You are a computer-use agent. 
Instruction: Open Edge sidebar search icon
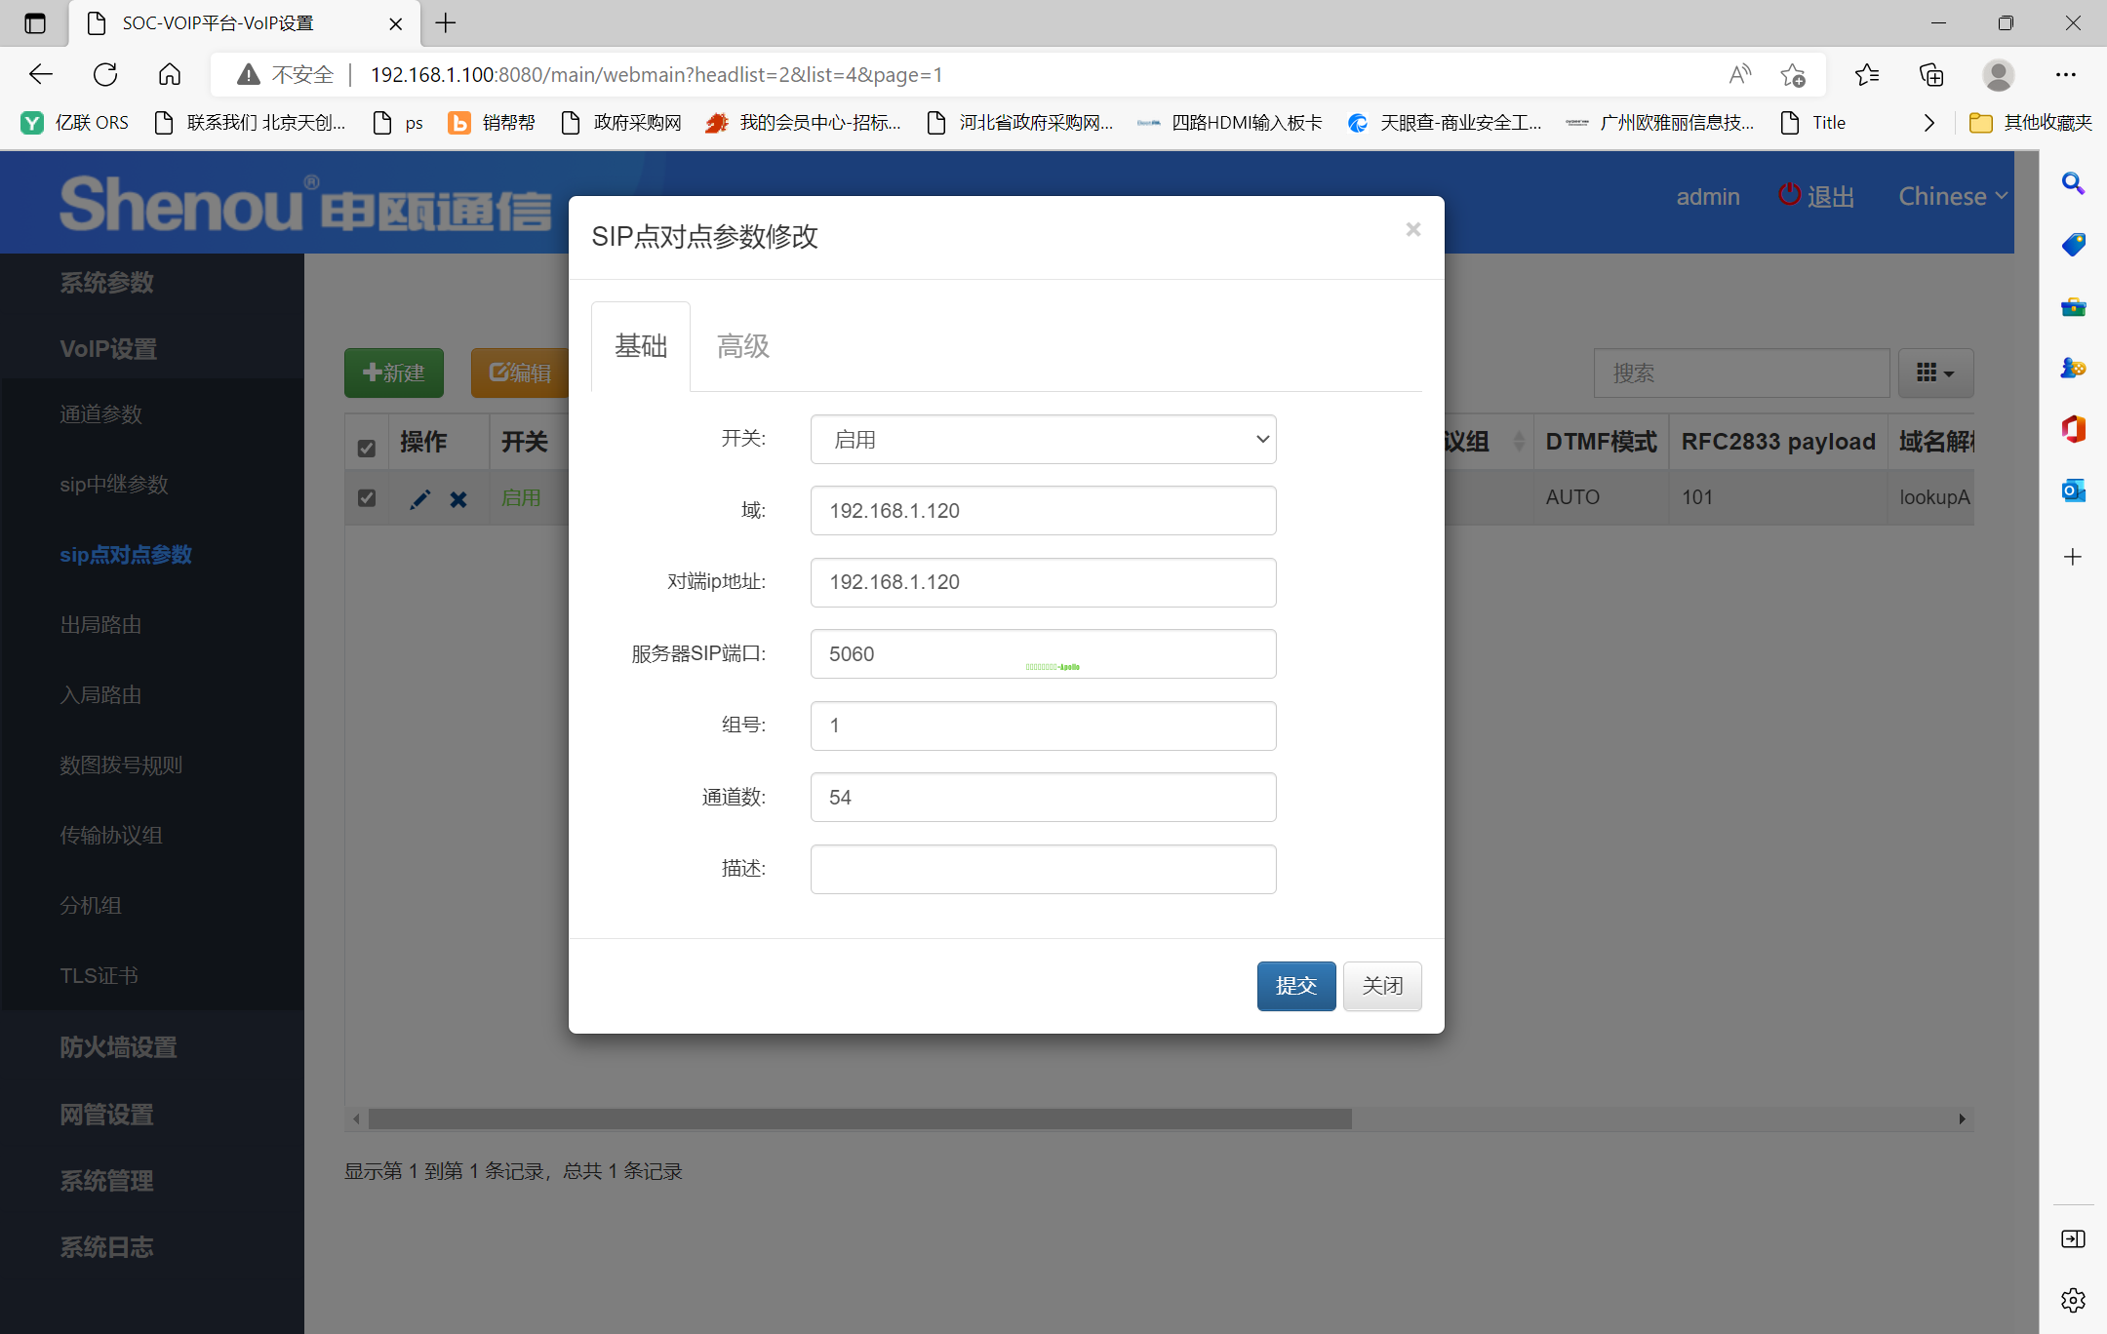pyautogui.click(x=2073, y=183)
